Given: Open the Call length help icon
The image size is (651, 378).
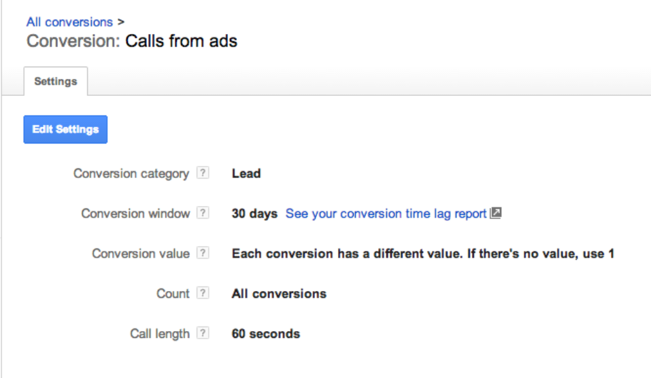Looking at the screenshot, I should [x=203, y=334].
